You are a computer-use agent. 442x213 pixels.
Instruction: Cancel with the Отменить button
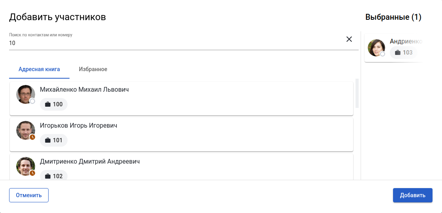[29, 195]
